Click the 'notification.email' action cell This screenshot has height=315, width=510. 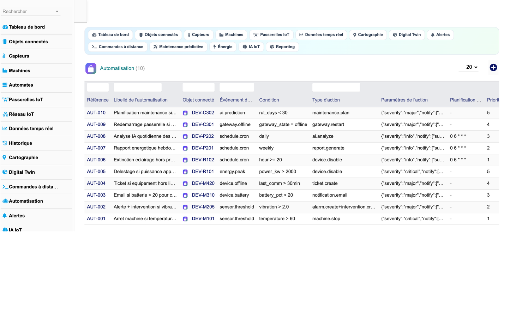tap(330, 195)
